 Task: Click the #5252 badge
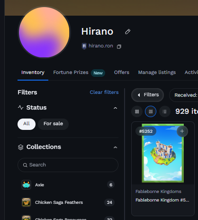click(146, 131)
